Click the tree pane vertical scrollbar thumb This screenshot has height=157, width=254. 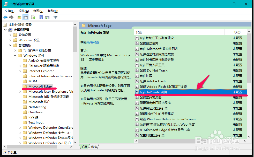(x=75, y=39)
